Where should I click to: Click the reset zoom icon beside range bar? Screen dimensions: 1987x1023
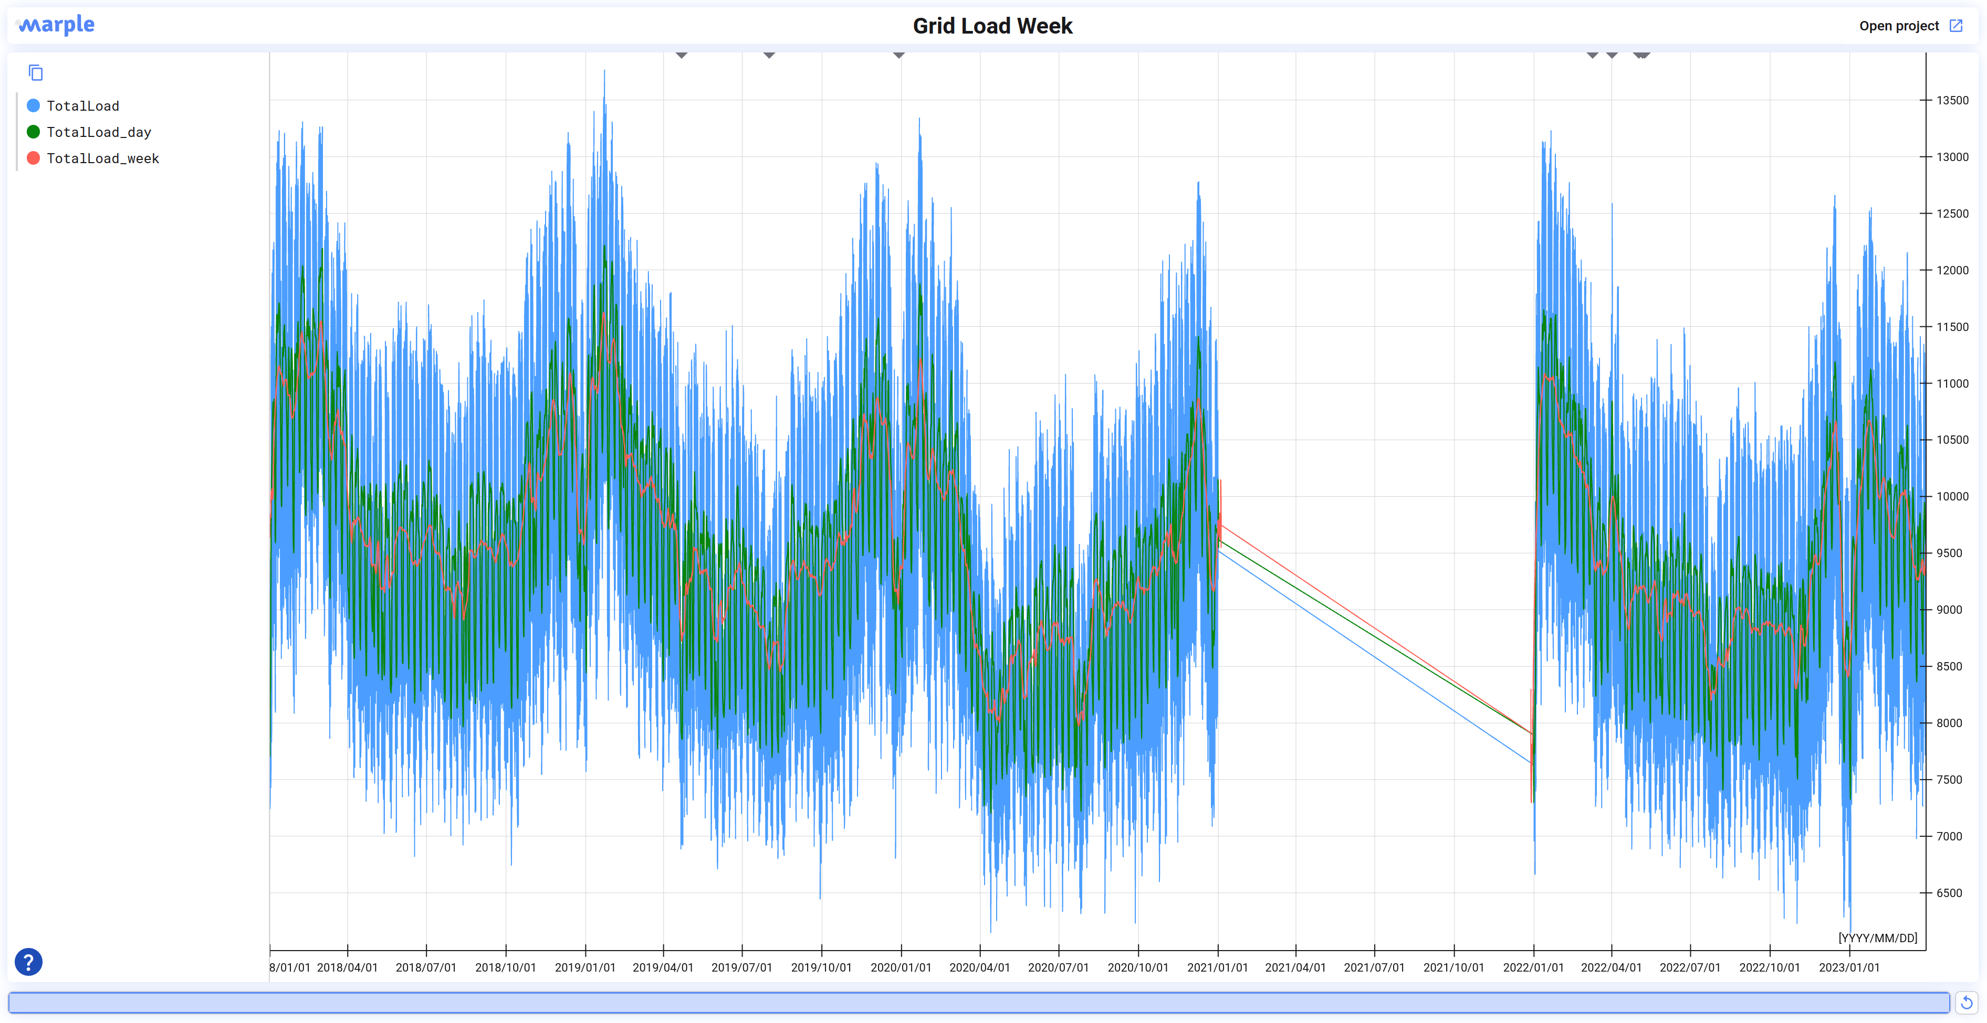[x=1966, y=1002]
